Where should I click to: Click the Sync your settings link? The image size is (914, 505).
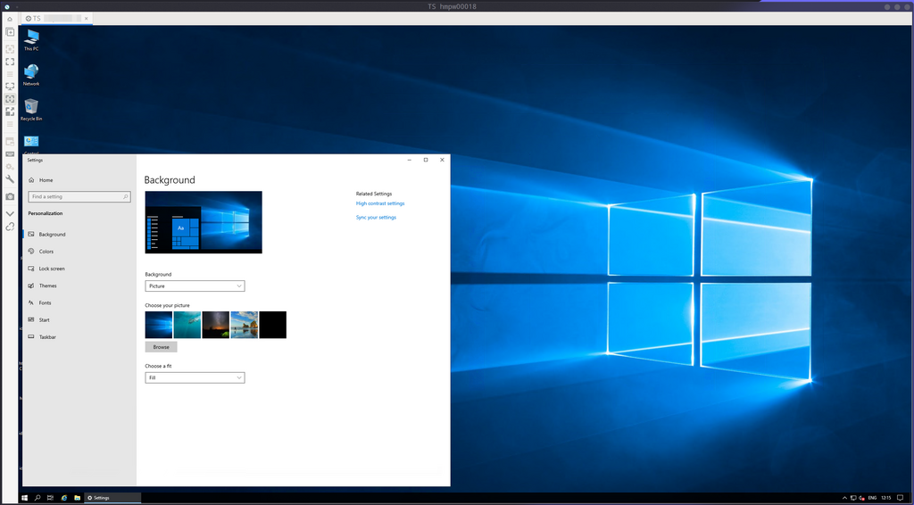[376, 218]
